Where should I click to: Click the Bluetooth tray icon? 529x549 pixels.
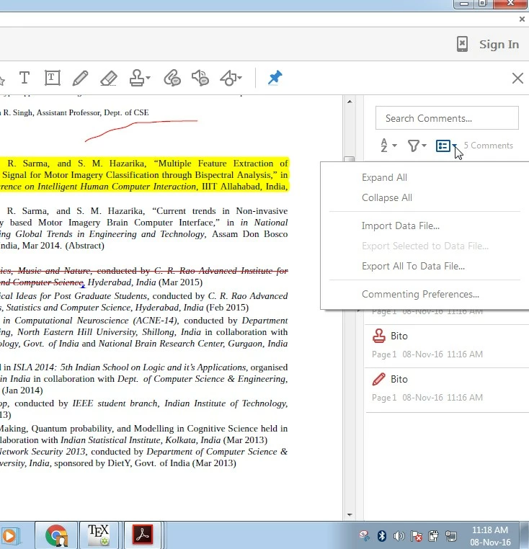(x=381, y=535)
